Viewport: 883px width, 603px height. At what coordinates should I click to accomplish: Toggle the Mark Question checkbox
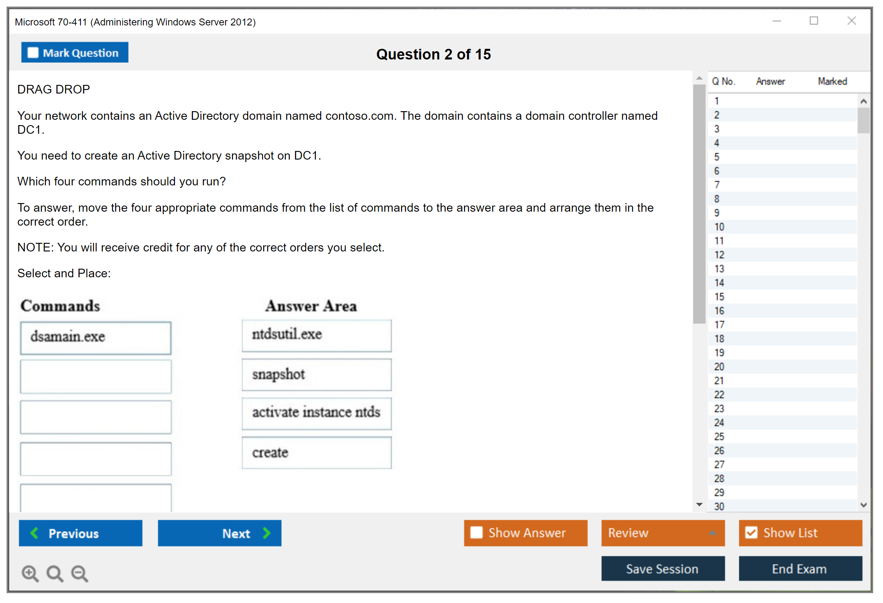(33, 53)
